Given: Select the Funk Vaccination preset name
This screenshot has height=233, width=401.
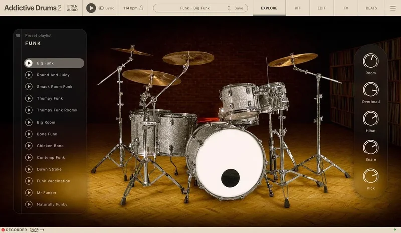Looking at the screenshot, I should (54, 181).
